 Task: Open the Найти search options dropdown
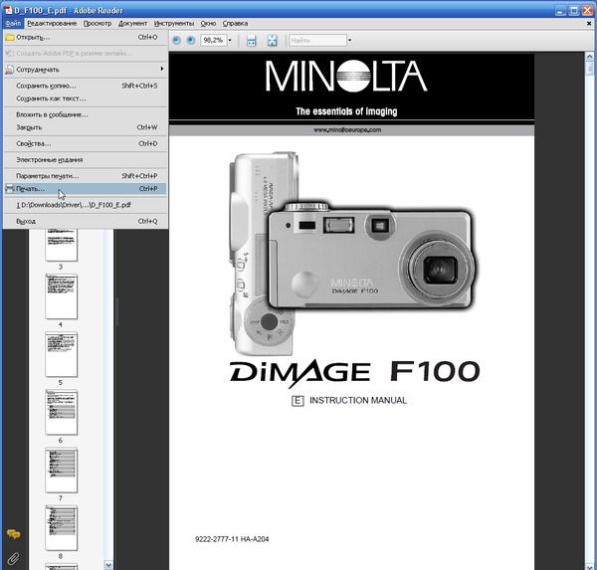pos(349,40)
